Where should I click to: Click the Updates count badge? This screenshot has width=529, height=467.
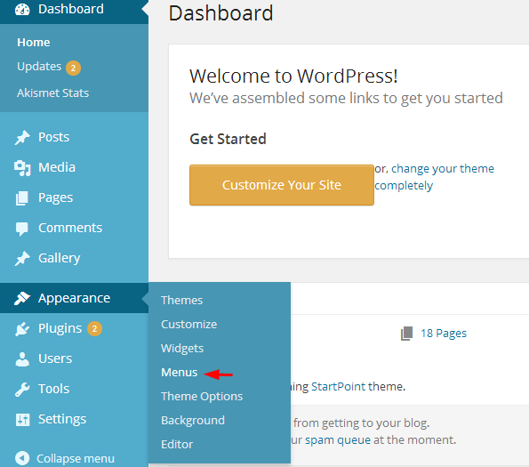point(73,68)
